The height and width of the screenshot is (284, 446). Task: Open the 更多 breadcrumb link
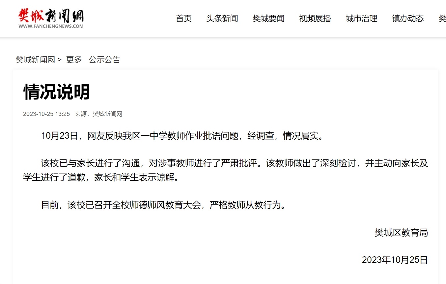(74, 60)
